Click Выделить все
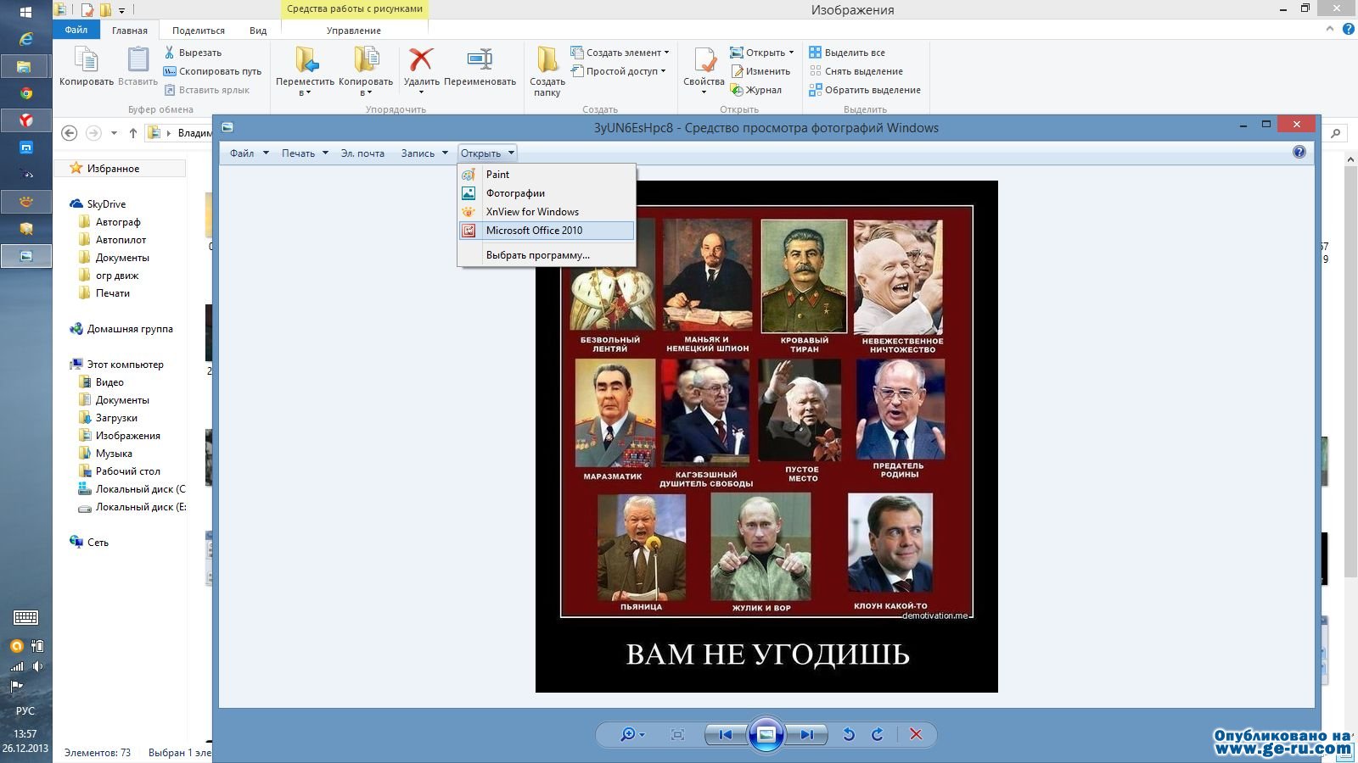This screenshot has width=1358, height=763. [847, 53]
